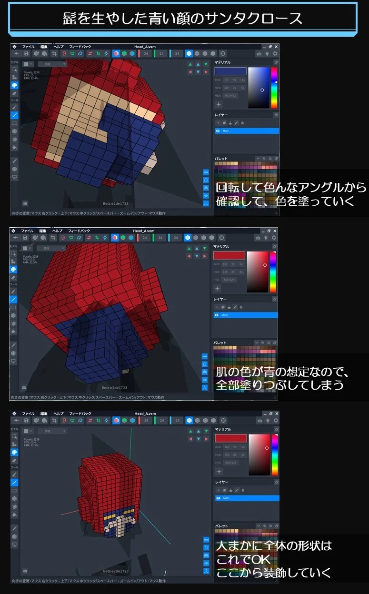Screen dimensions: 369x594
Task: Toggle green voxel mode cube in the blue-material screenshot
Action: (x=125, y=54)
